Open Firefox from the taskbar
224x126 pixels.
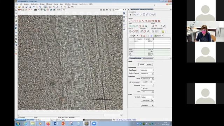click(48, 124)
